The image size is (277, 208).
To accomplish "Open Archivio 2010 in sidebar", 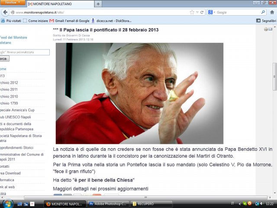I will coord(9,96).
